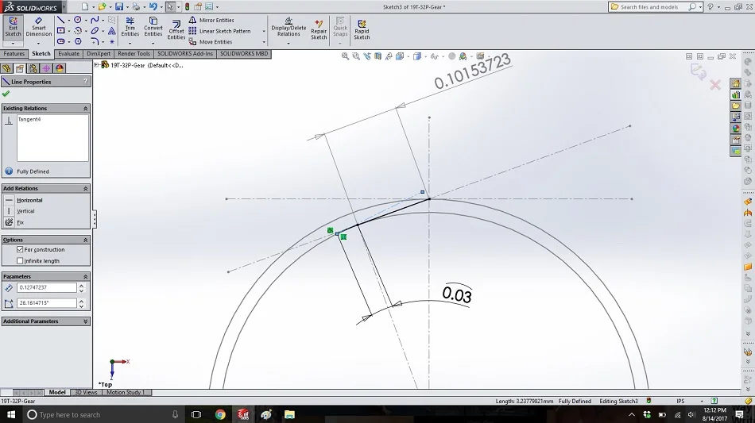Cancel sketch with the red X corner icon

(715, 85)
